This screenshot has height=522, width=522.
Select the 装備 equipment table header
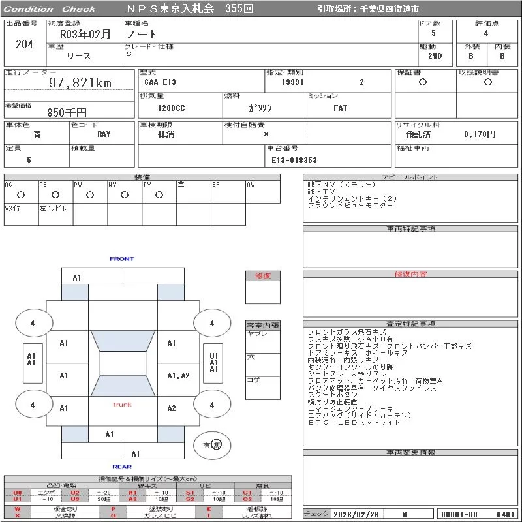click(142, 177)
